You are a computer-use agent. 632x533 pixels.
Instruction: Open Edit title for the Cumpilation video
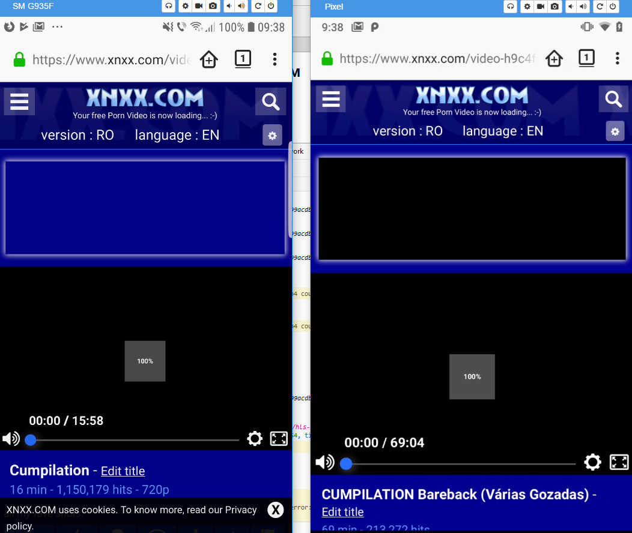coord(123,471)
